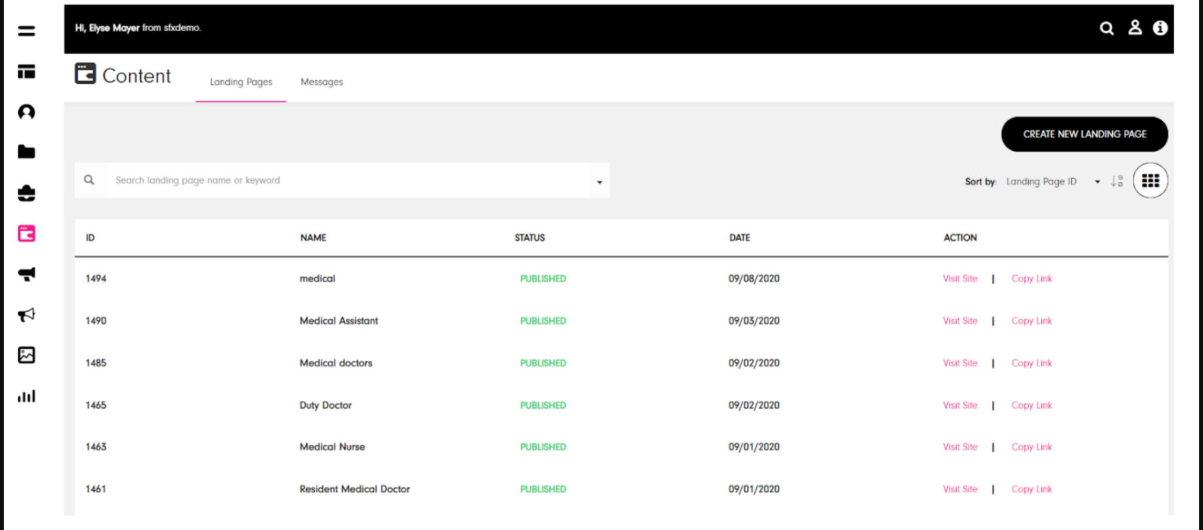Open the folder icon in sidebar
This screenshot has width=1203, height=530.
[26, 152]
